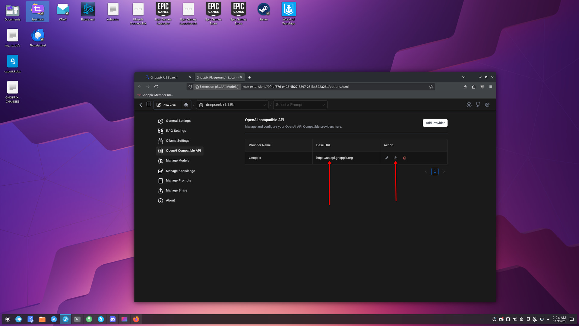579x326 pixels.
Task: Click the edit pencil icon for Gnoppix provider
Action: click(x=386, y=158)
